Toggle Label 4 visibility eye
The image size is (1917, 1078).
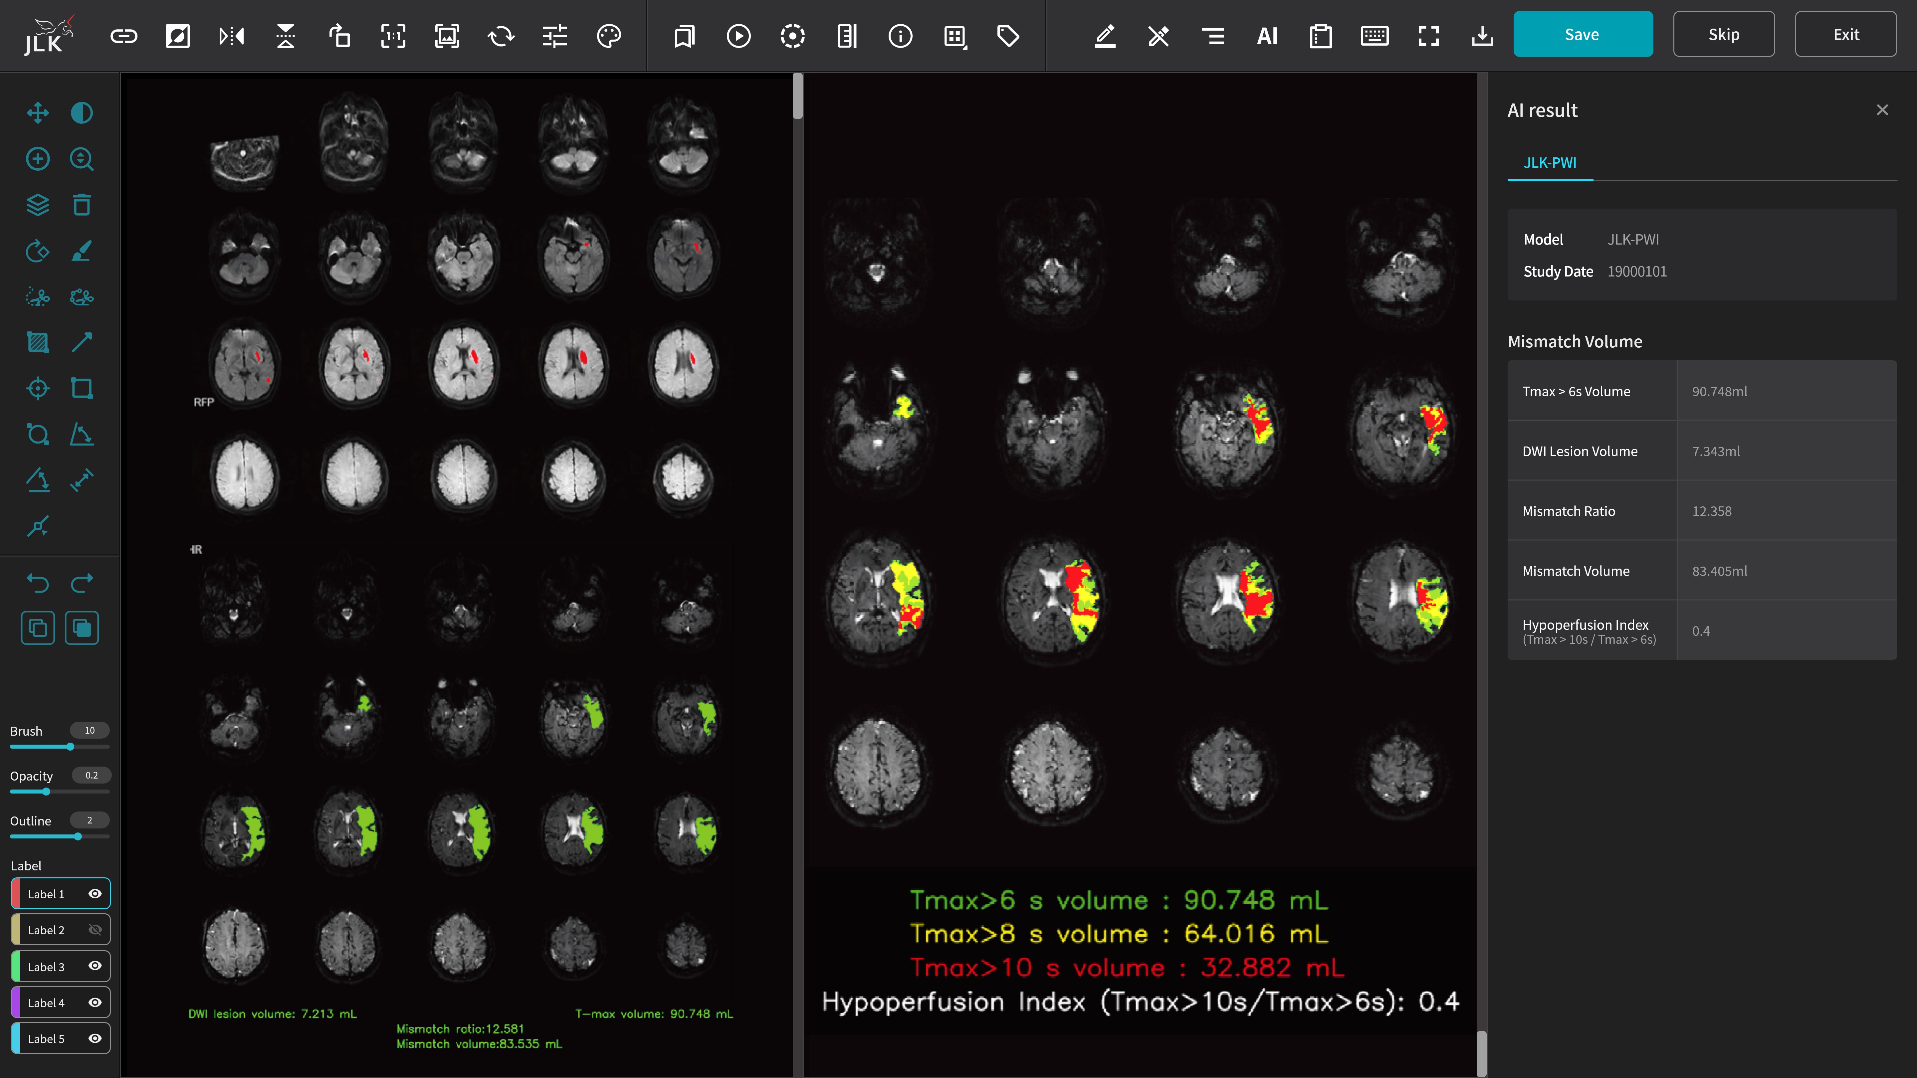[95, 1002]
